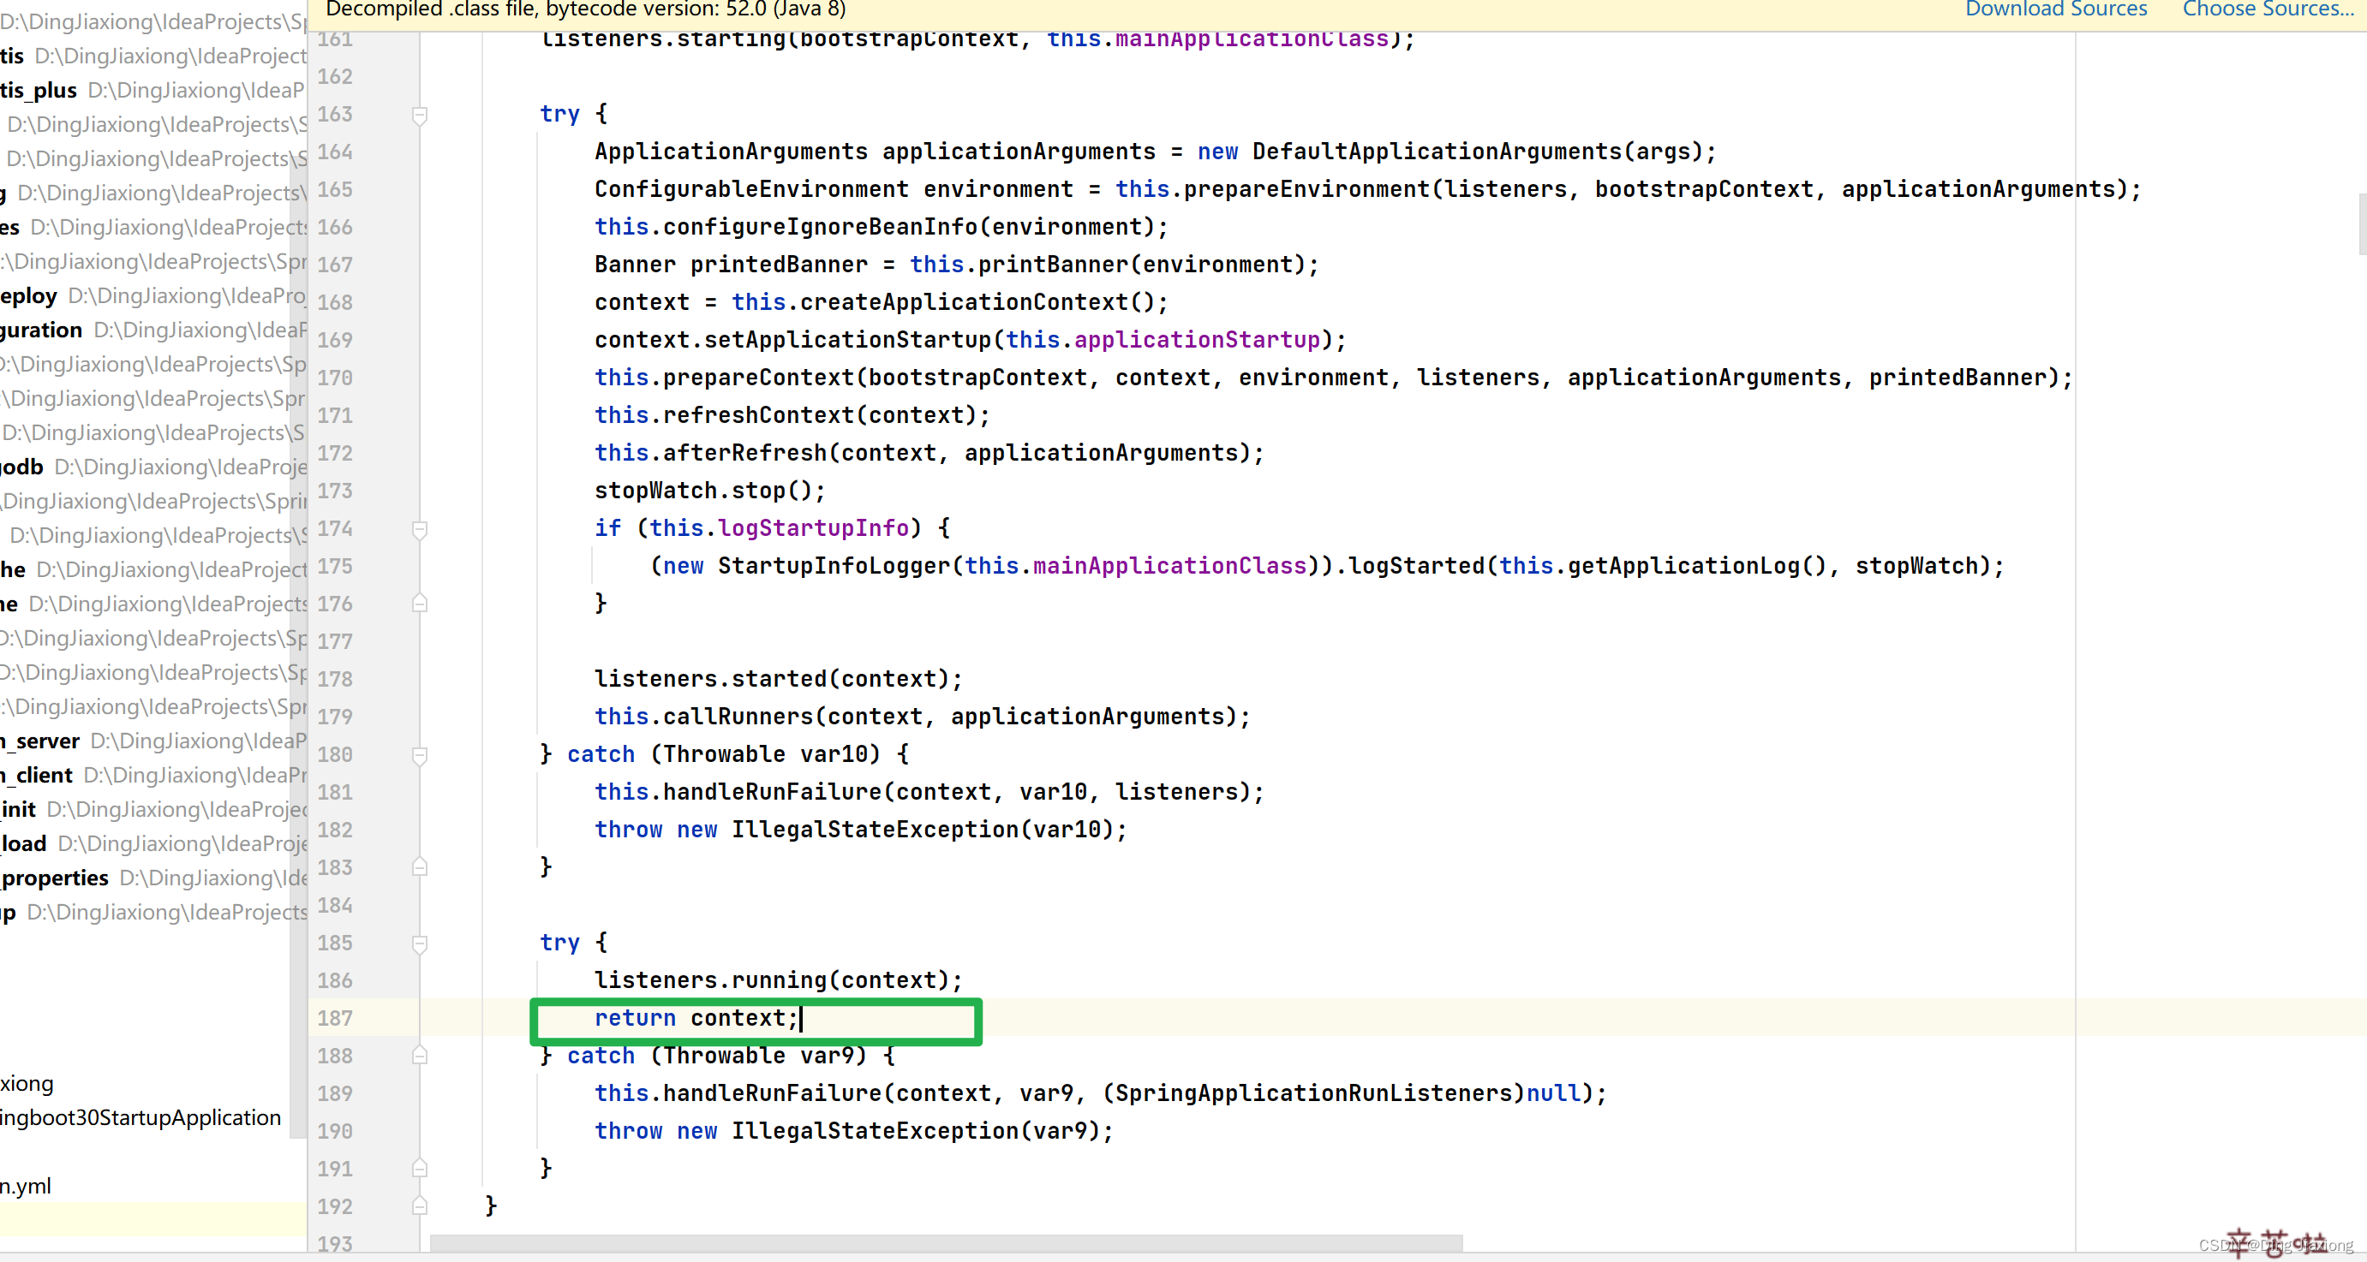Select the 'odb' project entry
This screenshot has width=2367, height=1262.
tap(152, 467)
